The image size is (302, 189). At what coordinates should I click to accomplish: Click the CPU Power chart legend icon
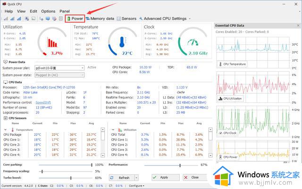(220, 157)
